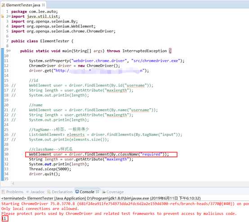Click the Declaration tab icon
Screen dimensions: 249x222
[x=49, y=192]
